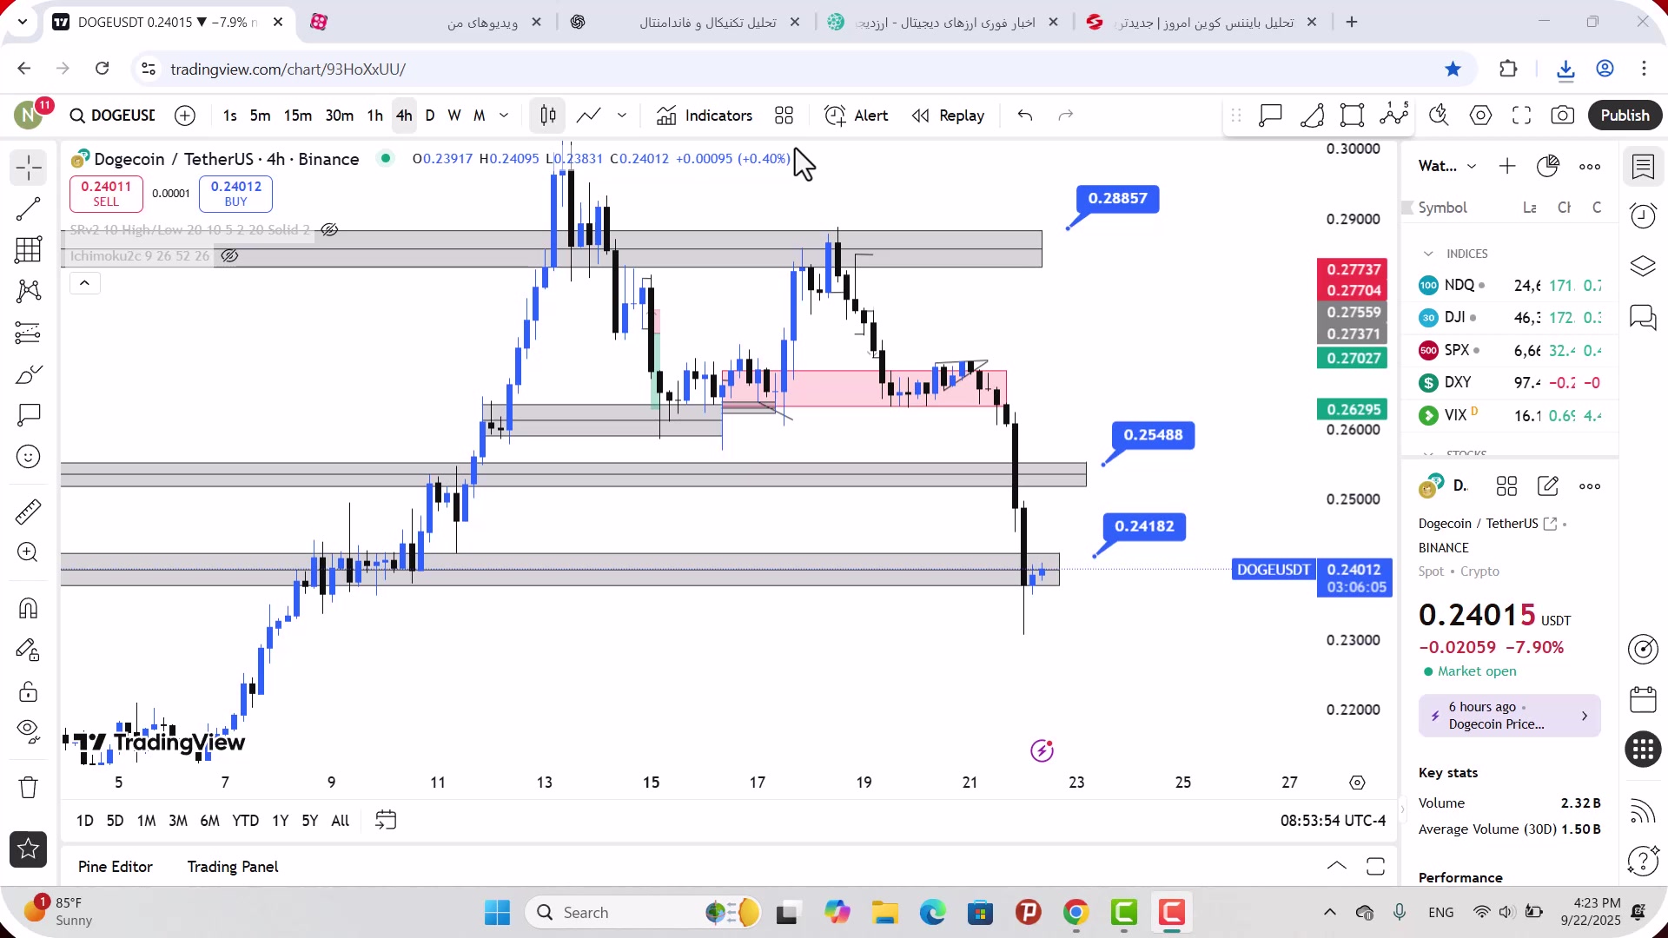This screenshot has height=938, width=1668.
Task: Click the Windows Start button
Action: click(x=497, y=913)
